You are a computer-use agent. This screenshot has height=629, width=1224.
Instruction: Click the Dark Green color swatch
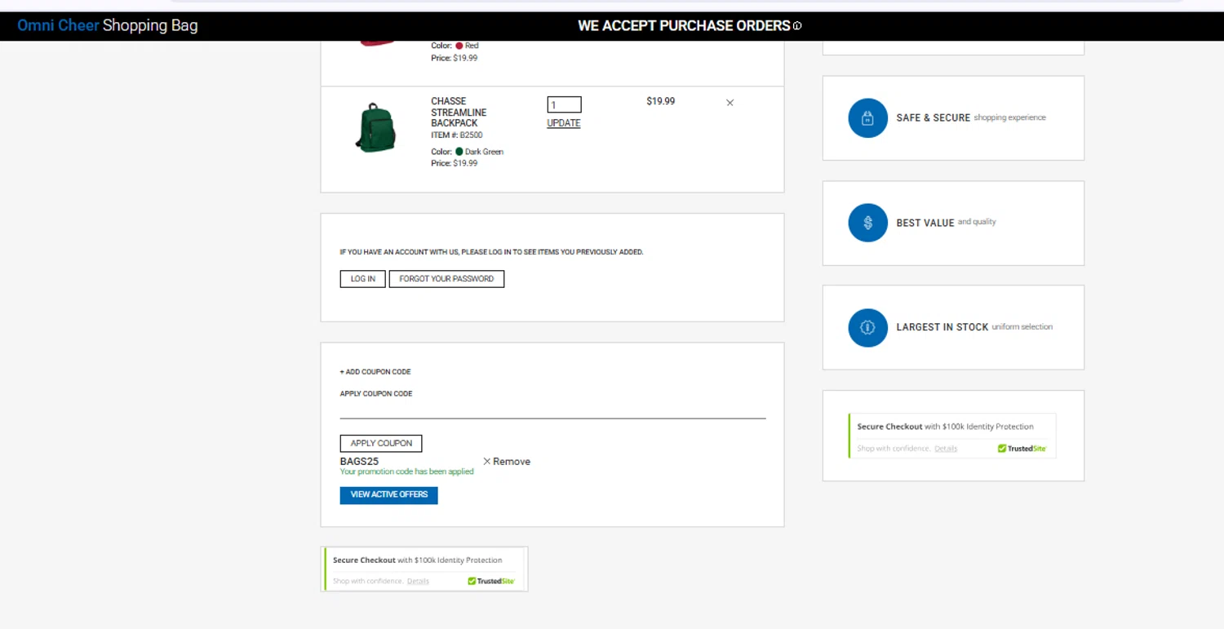tap(459, 152)
